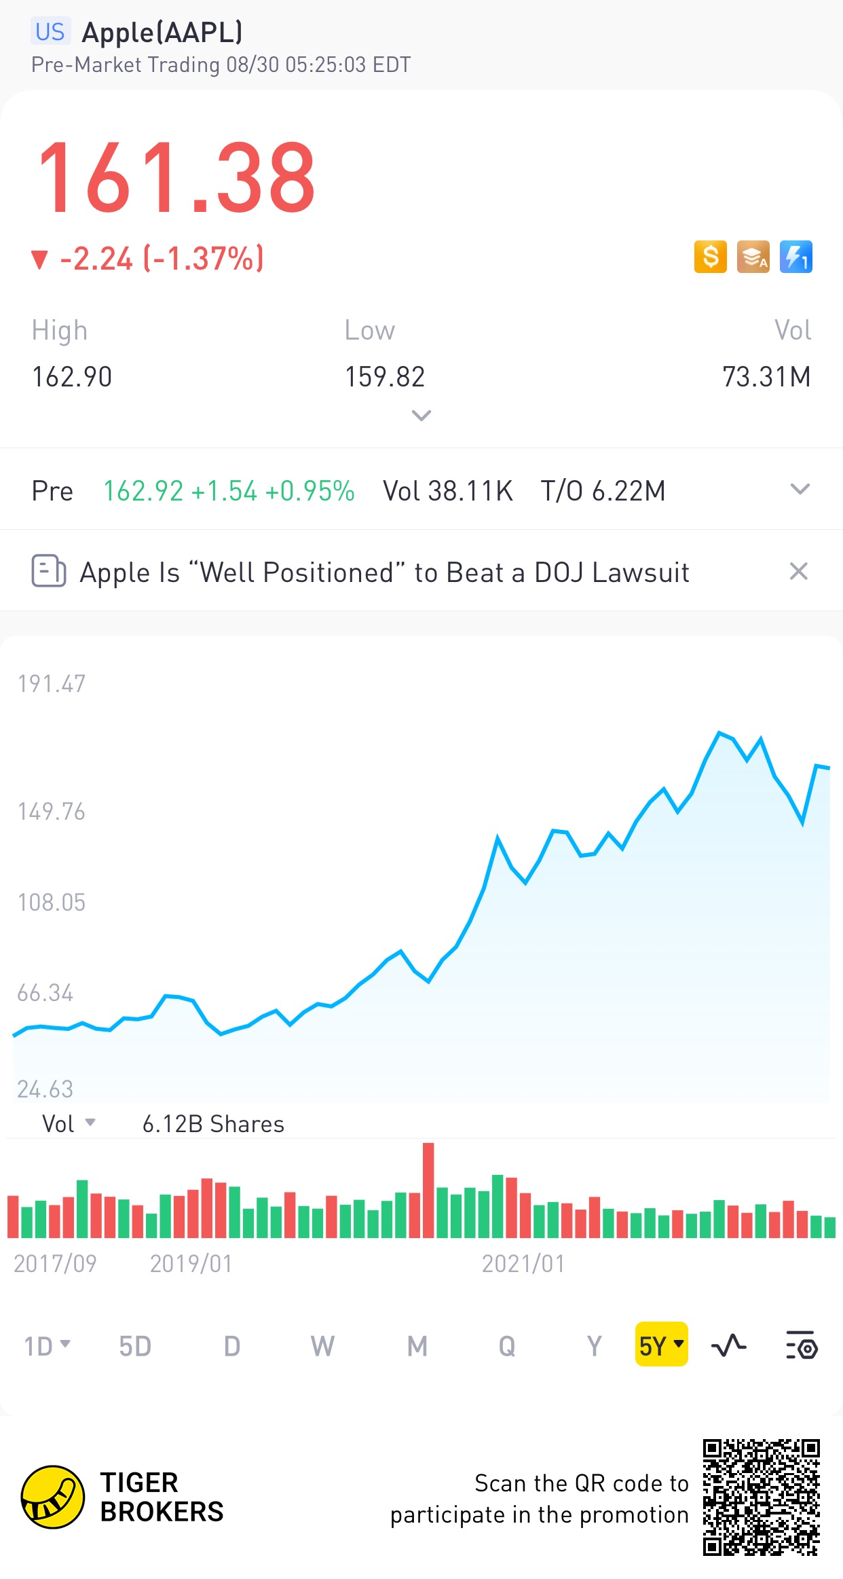Tap the tallest red volume bar
This screenshot has height=1579, width=843.
pyautogui.click(x=428, y=1190)
